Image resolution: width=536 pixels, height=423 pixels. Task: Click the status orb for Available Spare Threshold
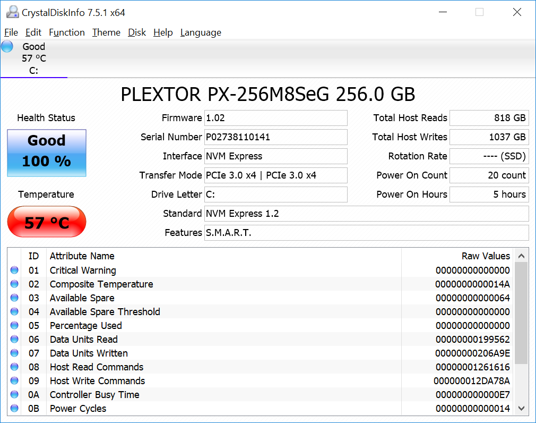coord(14,311)
